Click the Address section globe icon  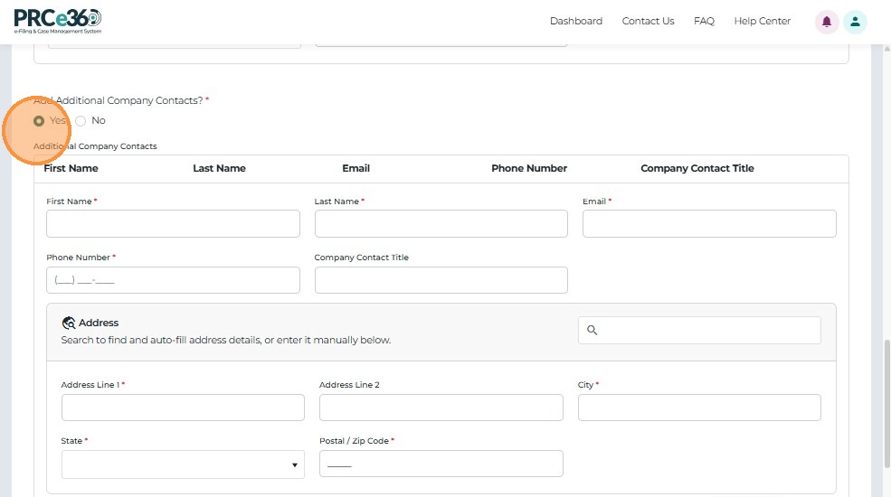[x=69, y=323]
